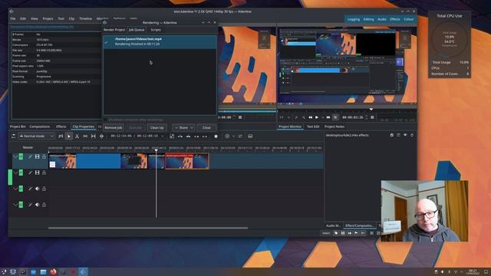Click the timeline playhead marker

click(156, 150)
